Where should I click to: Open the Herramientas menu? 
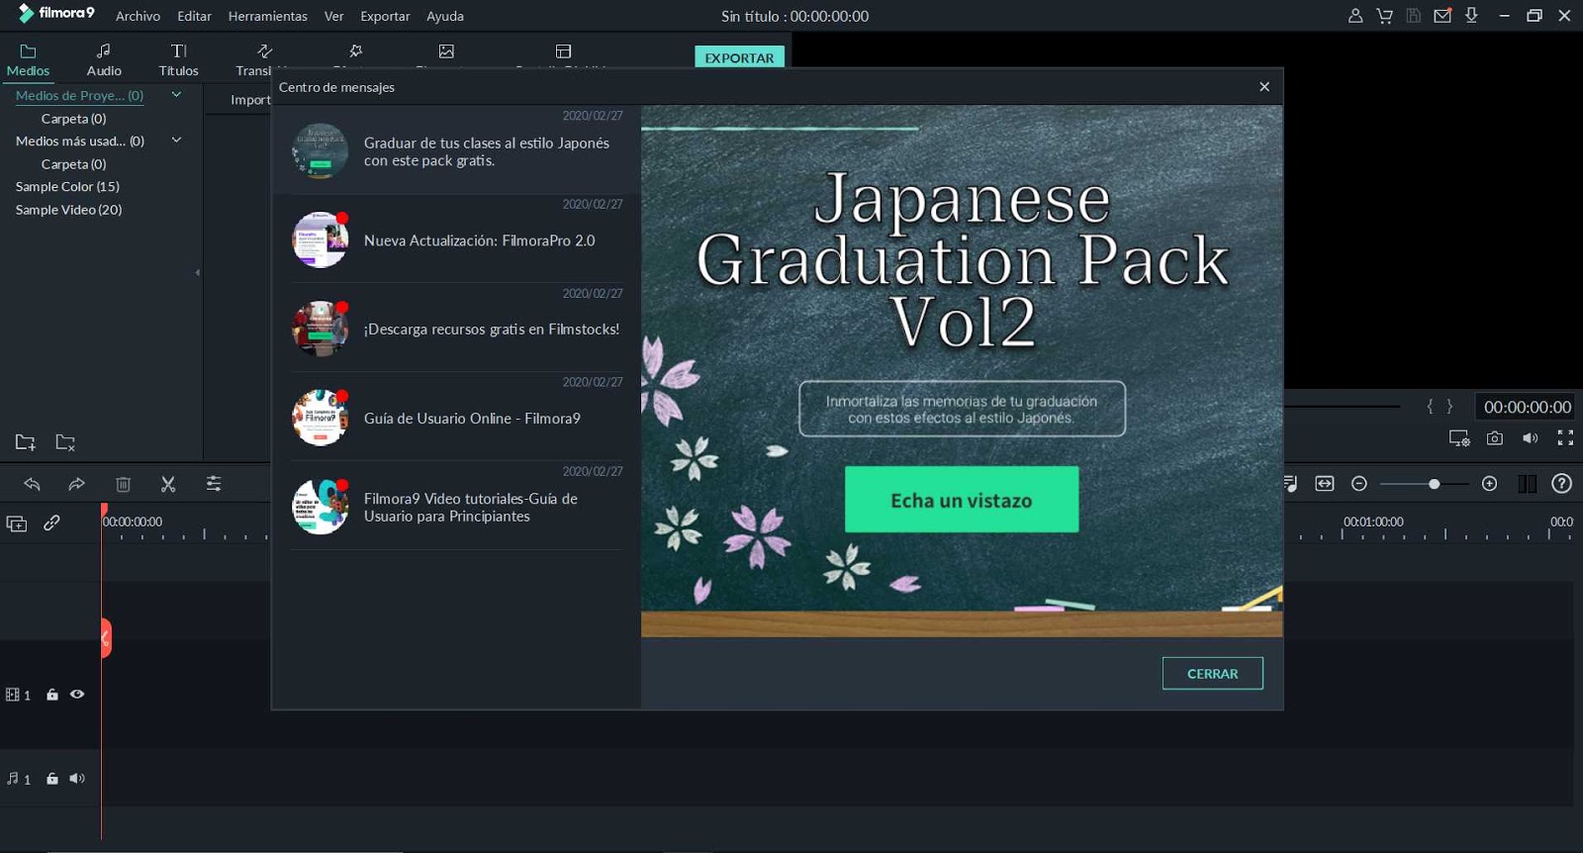click(x=267, y=16)
